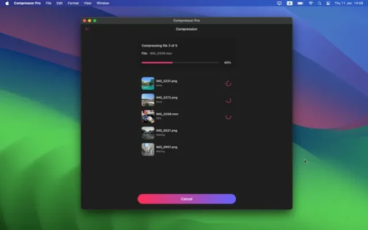
Task: Select the IMG_6957.png thumbnail
Action: point(148,149)
